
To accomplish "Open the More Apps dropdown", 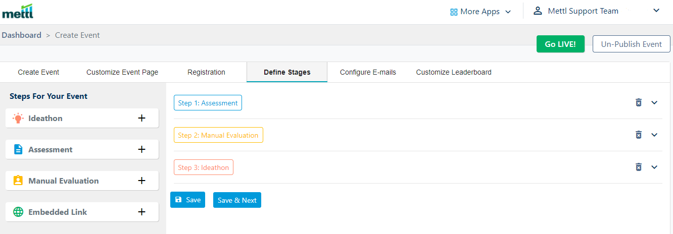I will (x=480, y=12).
